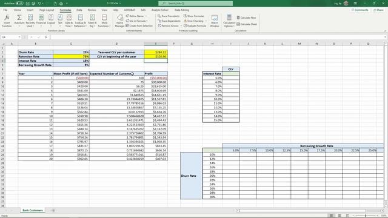The width and height of the screenshot is (388, 218).
Task: Expand the Remove Arrows dropdown arrow
Action: 181,25
